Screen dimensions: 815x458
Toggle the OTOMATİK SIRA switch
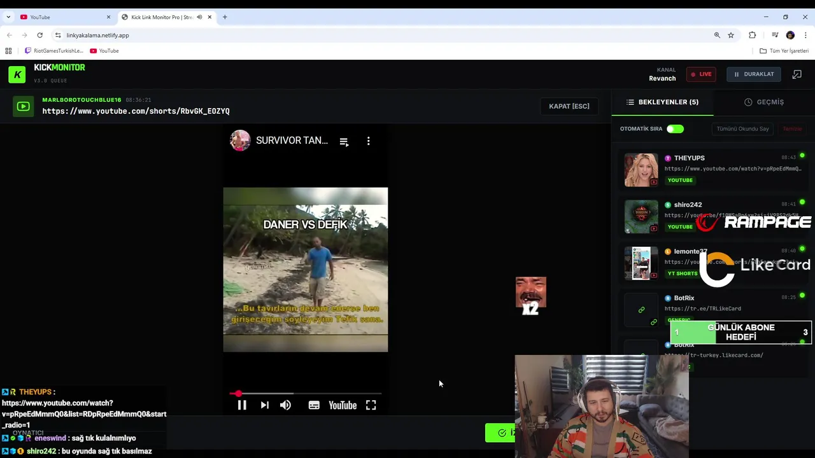pyautogui.click(x=675, y=129)
